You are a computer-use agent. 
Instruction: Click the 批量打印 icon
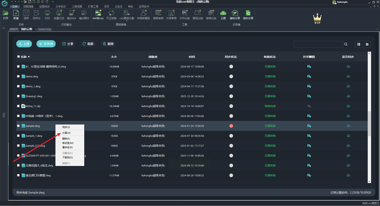[x=59, y=13]
